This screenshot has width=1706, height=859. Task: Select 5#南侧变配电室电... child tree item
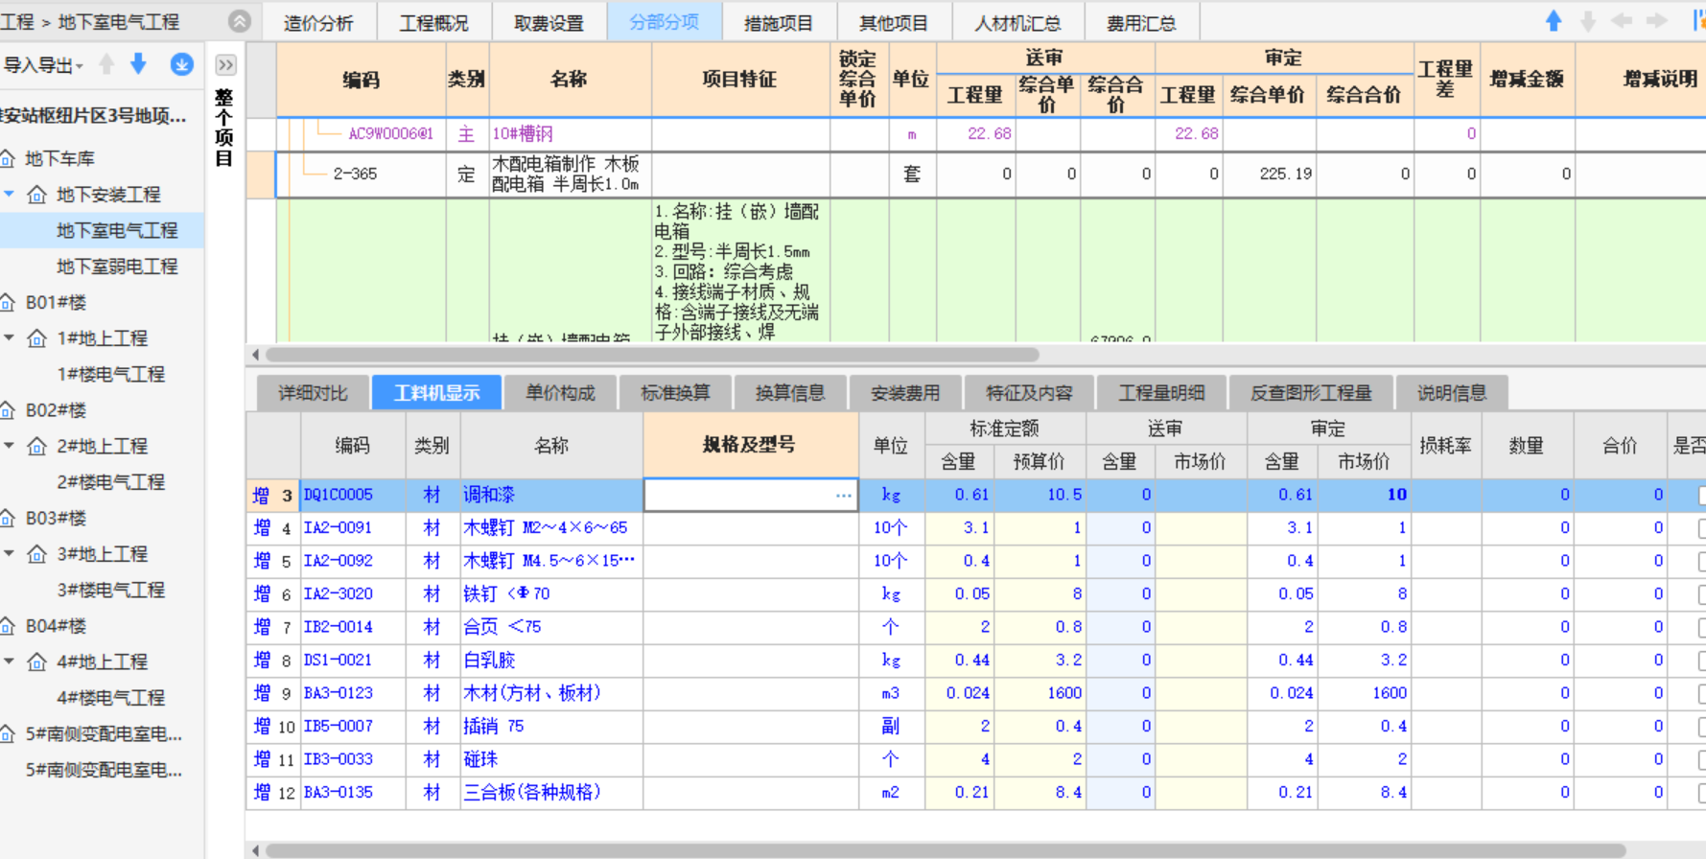(x=104, y=770)
